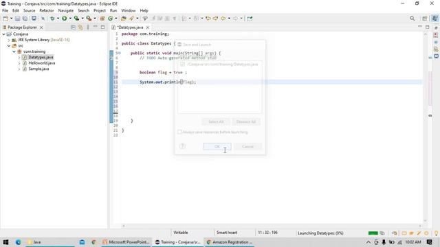This screenshot has width=440, height=247.
Task: Click OK in Save and Launch dialog
Action: (217, 146)
